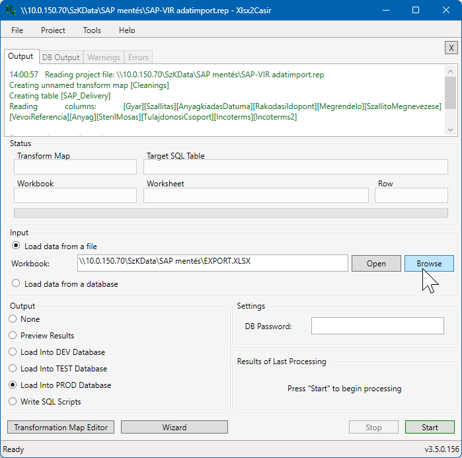Open the Tools menu

pos(92,30)
